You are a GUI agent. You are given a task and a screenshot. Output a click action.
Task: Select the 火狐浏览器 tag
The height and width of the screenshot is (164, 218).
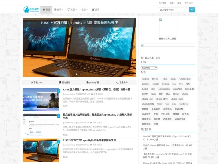[x=180, y=119]
